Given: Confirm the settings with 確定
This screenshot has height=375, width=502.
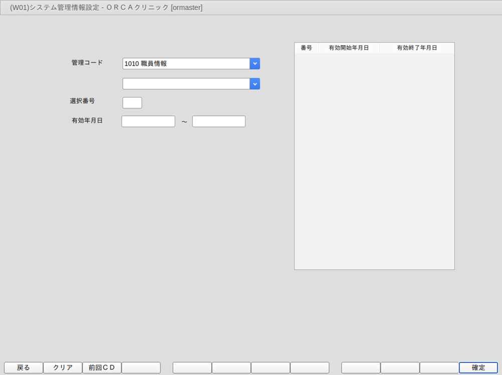Looking at the screenshot, I should point(478,367).
